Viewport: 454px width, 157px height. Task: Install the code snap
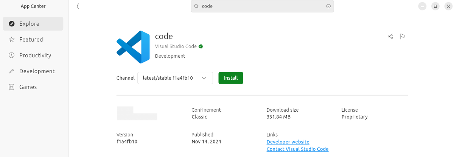pyautogui.click(x=231, y=78)
